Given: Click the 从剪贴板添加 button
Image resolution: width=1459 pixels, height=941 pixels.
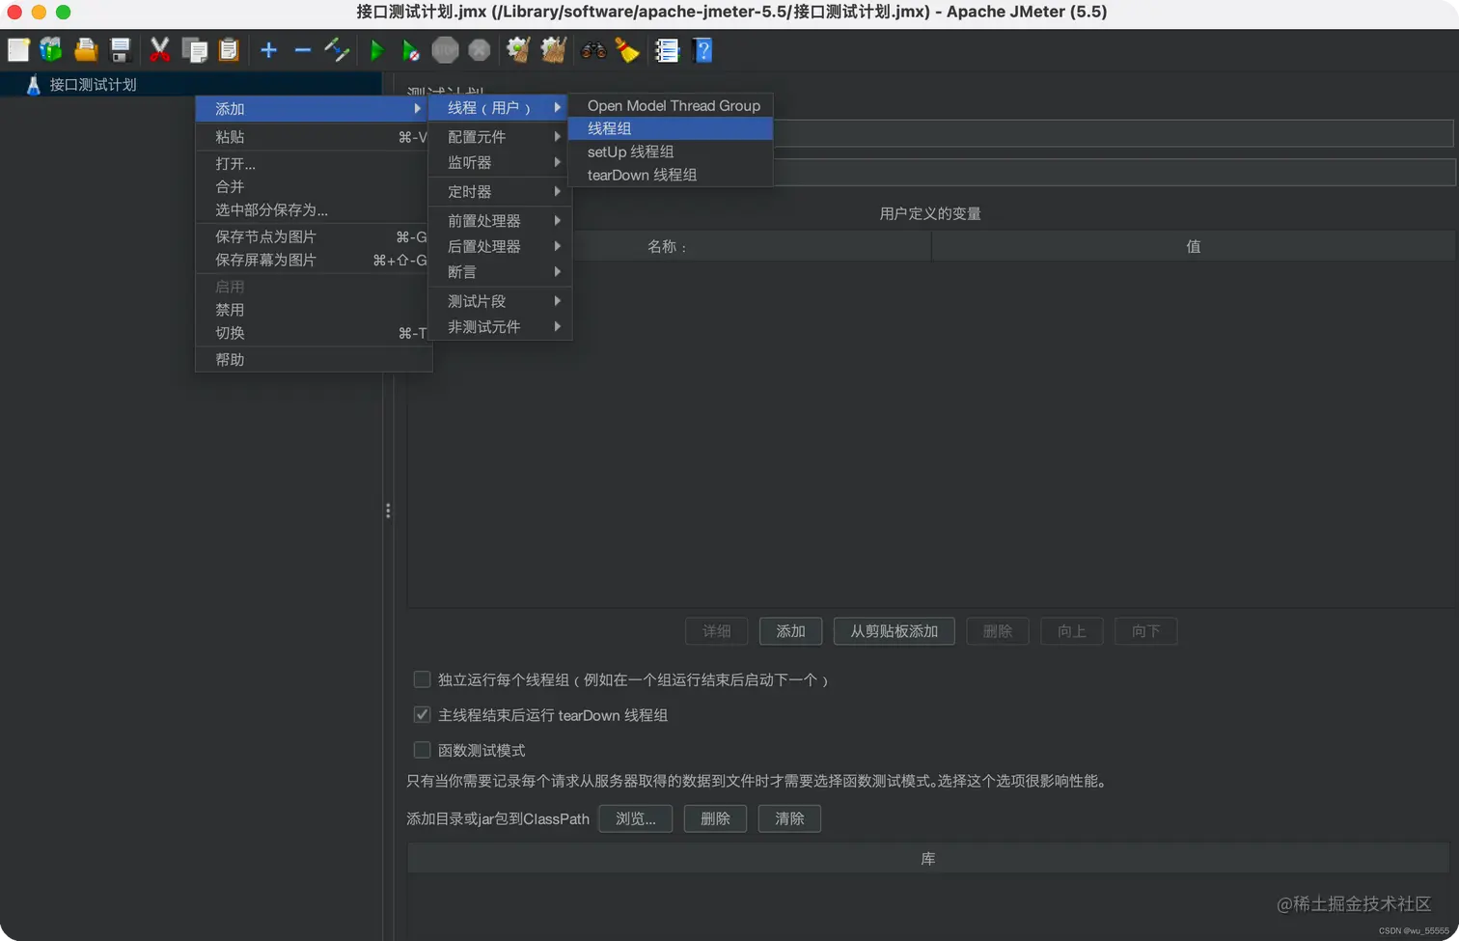Looking at the screenshot, I should 894,631.
